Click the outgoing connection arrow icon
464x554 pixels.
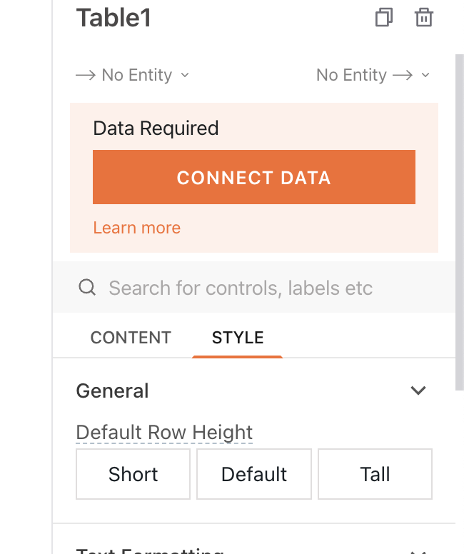[403, 75]
